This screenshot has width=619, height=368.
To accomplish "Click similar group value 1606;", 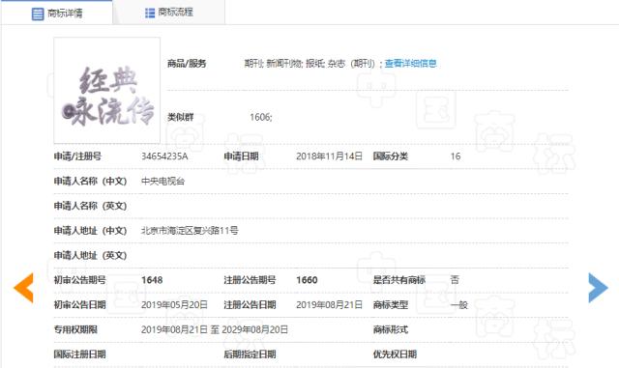I will [x=261, y=117].
